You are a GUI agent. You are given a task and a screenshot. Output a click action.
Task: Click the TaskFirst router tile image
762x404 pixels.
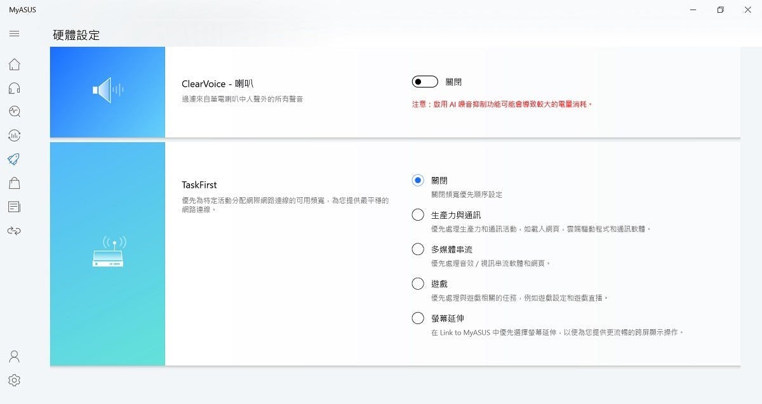[107, 254]
